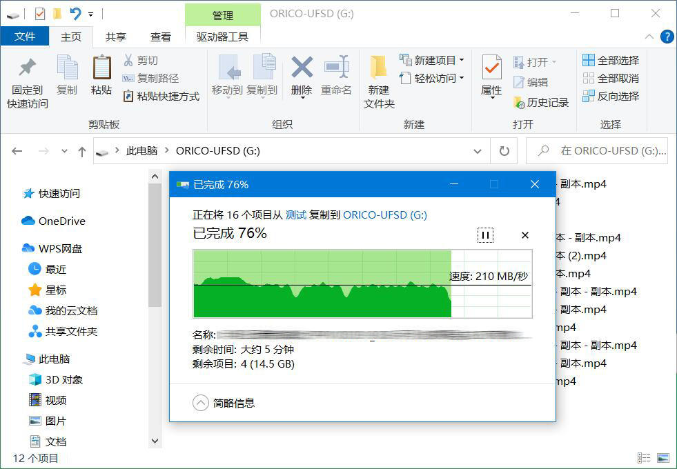Click Select none (全部取消)
Viewport: 677px width, 469px height.
pos(611,78)
